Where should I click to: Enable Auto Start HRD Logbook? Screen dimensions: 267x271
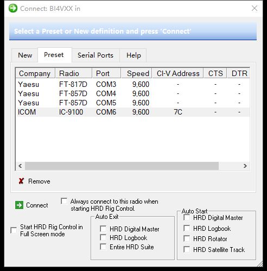coord(187,228)
